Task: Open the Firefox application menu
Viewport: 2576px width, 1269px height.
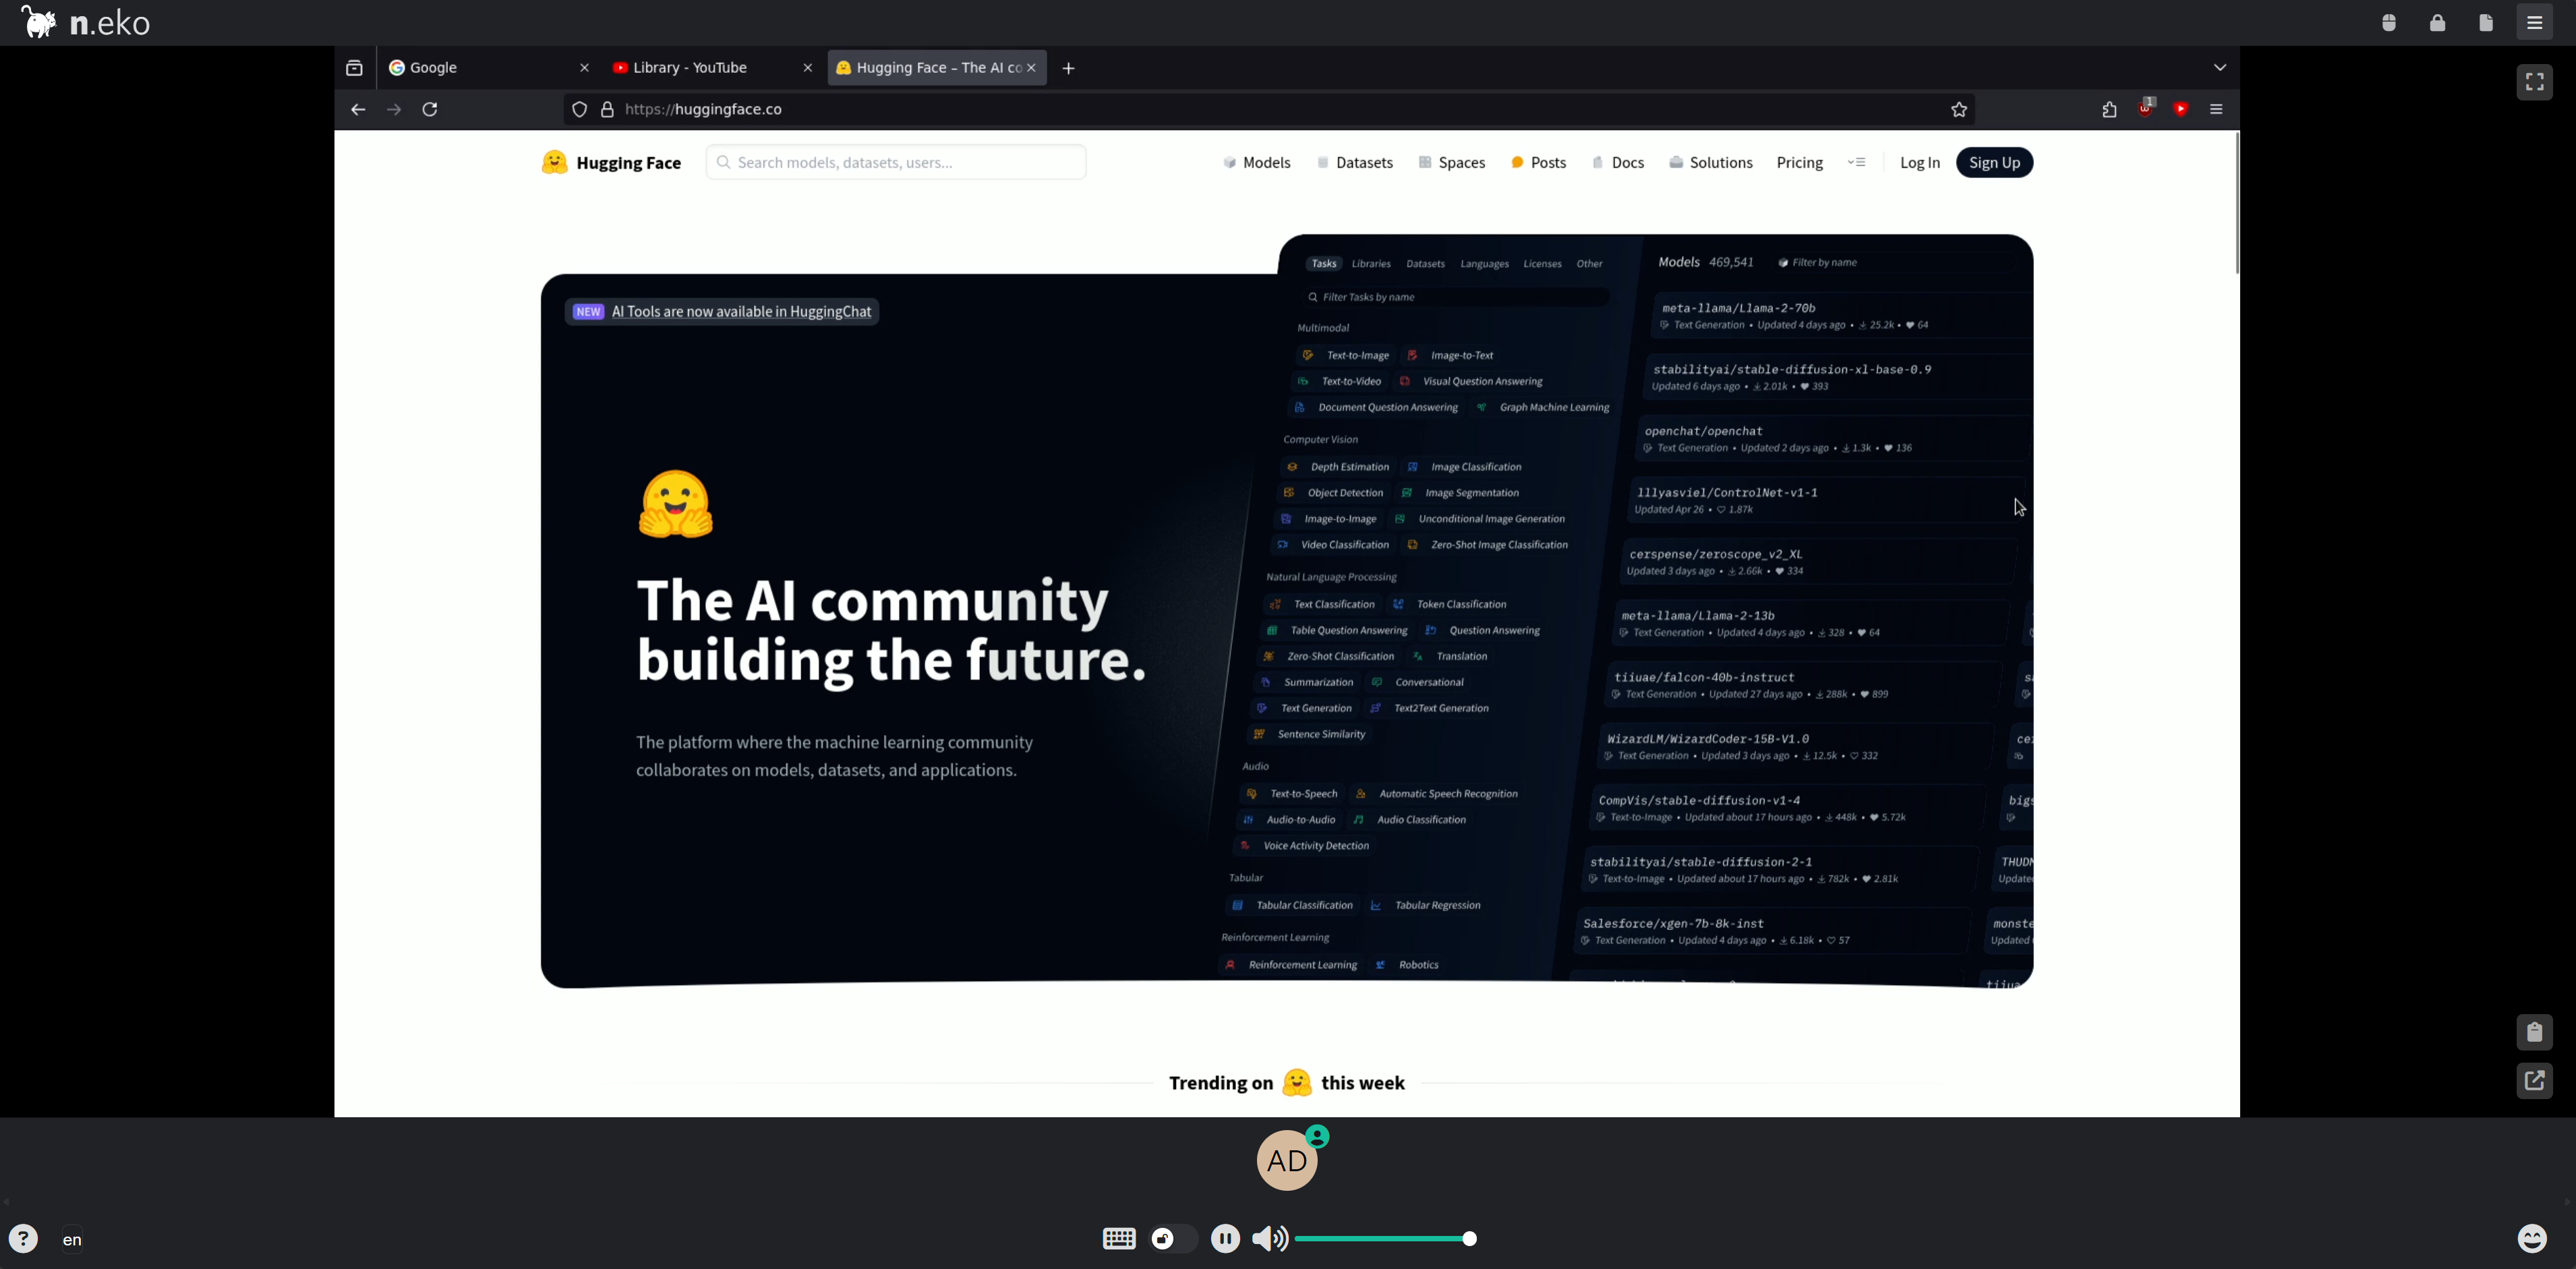Action: (2217, 110)
